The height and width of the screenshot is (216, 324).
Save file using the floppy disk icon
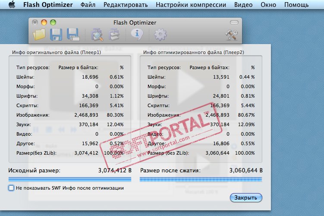pos(56,35)
